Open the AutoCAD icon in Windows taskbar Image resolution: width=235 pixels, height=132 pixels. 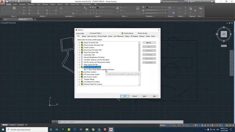click(111, 129)
